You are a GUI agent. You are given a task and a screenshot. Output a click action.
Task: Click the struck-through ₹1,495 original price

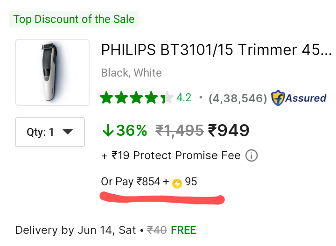point(179,131)
